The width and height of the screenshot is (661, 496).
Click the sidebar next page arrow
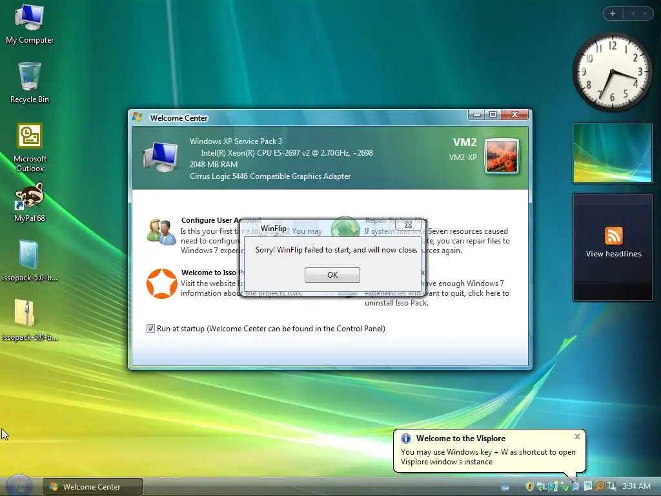(645, 14)
